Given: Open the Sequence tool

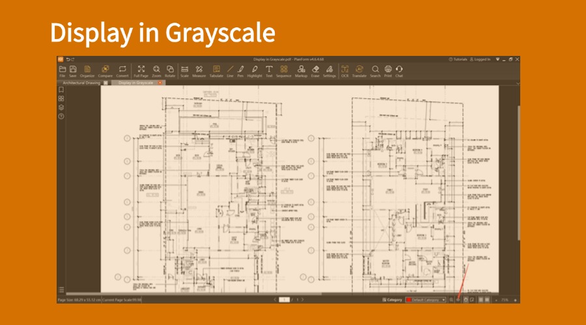Looking at the screenshot, I should click(284, 71).
